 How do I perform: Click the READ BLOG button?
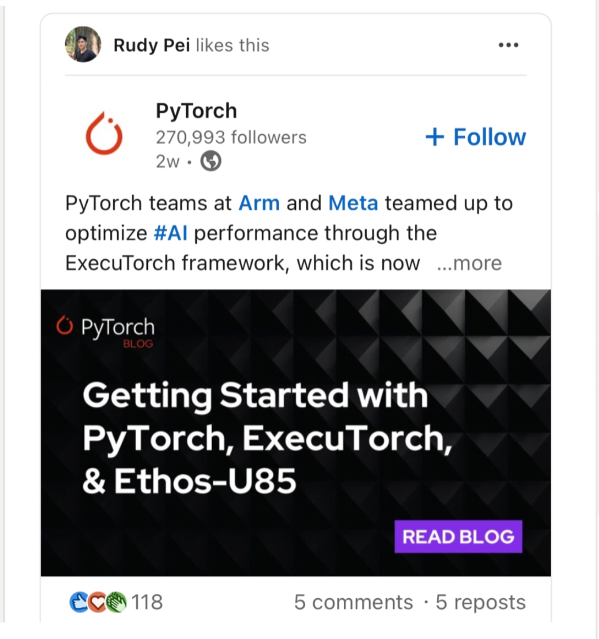458,536
